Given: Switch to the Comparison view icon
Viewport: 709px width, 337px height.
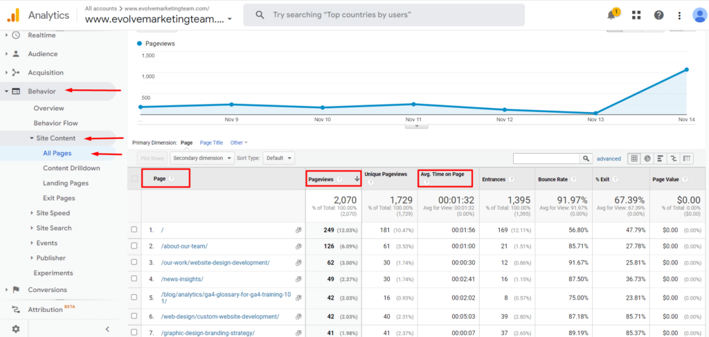Looking at the screenshot, I should pos(674,158).
